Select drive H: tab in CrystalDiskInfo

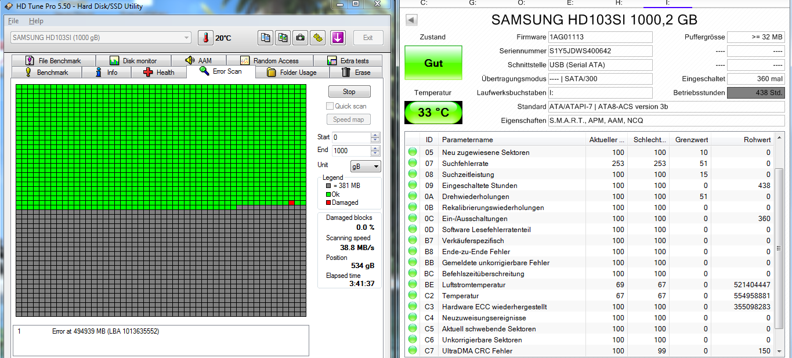[x=619, y=3]
